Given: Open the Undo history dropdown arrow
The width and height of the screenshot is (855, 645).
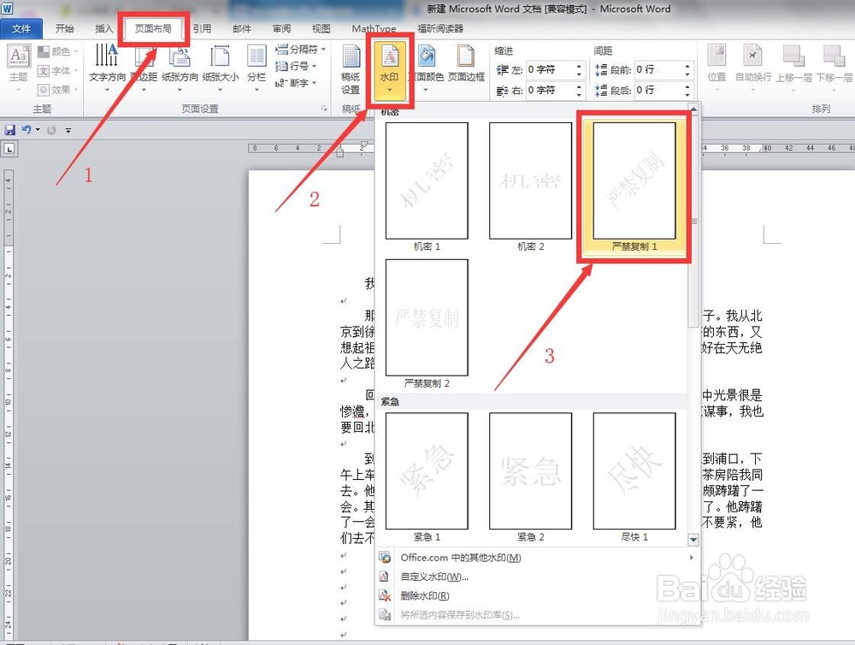Looking at the screenshot, I should coord(38,130).
